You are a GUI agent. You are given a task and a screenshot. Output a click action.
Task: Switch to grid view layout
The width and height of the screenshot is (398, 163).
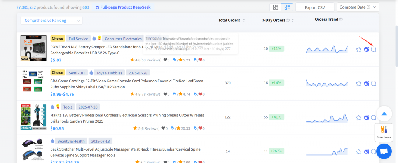point(276,7)
